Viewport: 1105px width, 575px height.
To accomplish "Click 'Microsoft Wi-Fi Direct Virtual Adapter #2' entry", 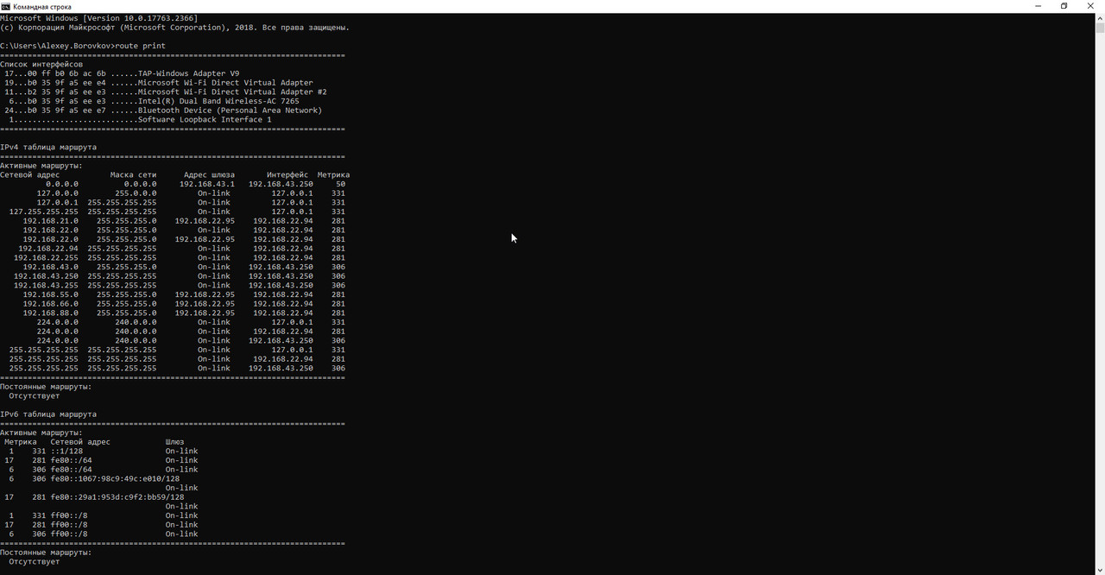I will click(232, 92).
